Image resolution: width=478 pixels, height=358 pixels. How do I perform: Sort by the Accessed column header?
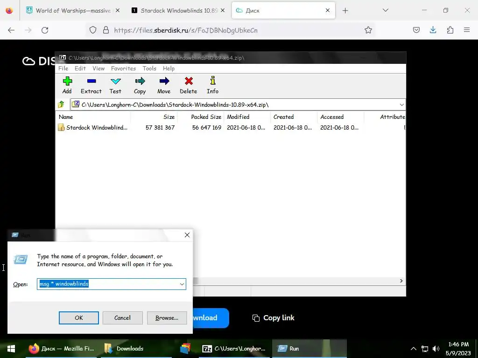(x=340, y=117)
